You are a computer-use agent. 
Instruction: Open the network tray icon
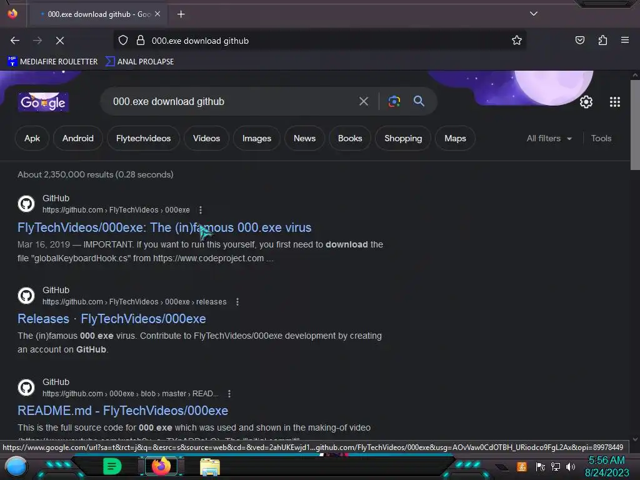555,466
